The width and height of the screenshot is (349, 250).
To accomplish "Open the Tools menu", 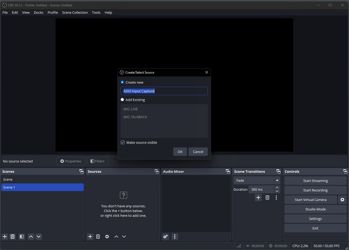I will coord(96,13).
